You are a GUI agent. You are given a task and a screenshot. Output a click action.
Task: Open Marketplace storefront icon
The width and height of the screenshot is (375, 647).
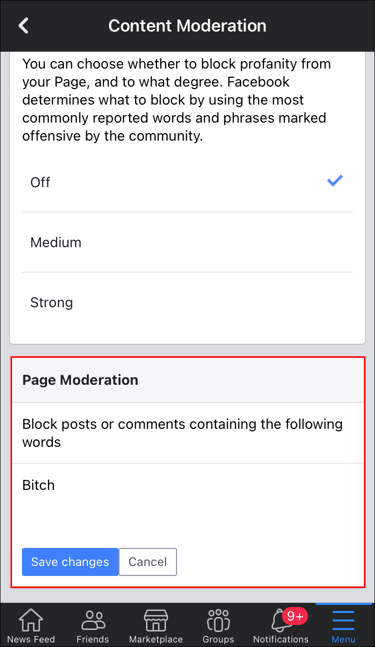pyautogui.click(x=155, y=620)
